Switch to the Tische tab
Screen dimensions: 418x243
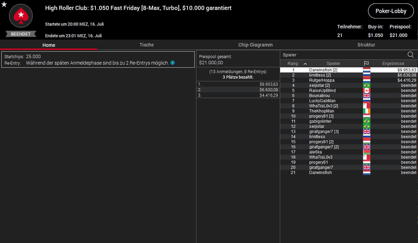[x=146, y=45]
